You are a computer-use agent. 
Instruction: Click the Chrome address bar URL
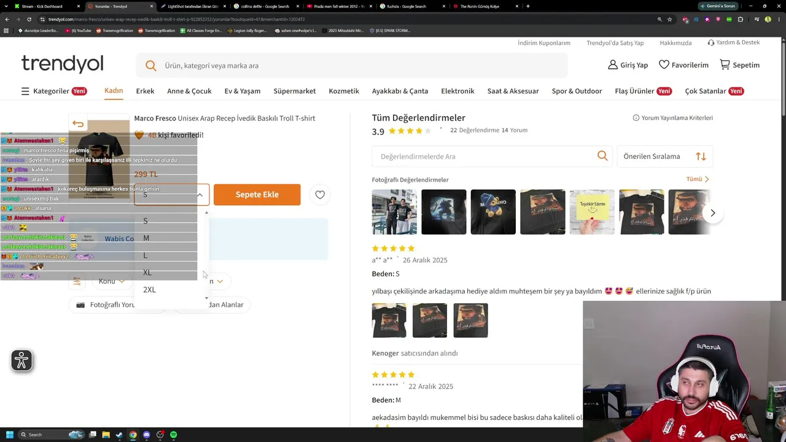pos(177,19)
